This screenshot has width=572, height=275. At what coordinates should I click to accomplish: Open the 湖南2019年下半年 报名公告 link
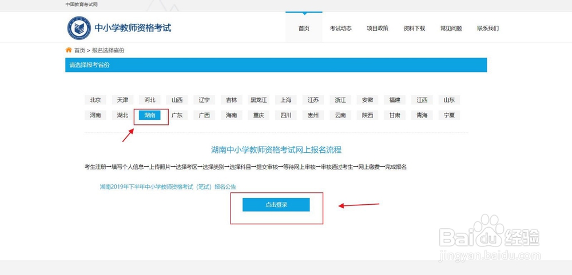tap(168, 187)
